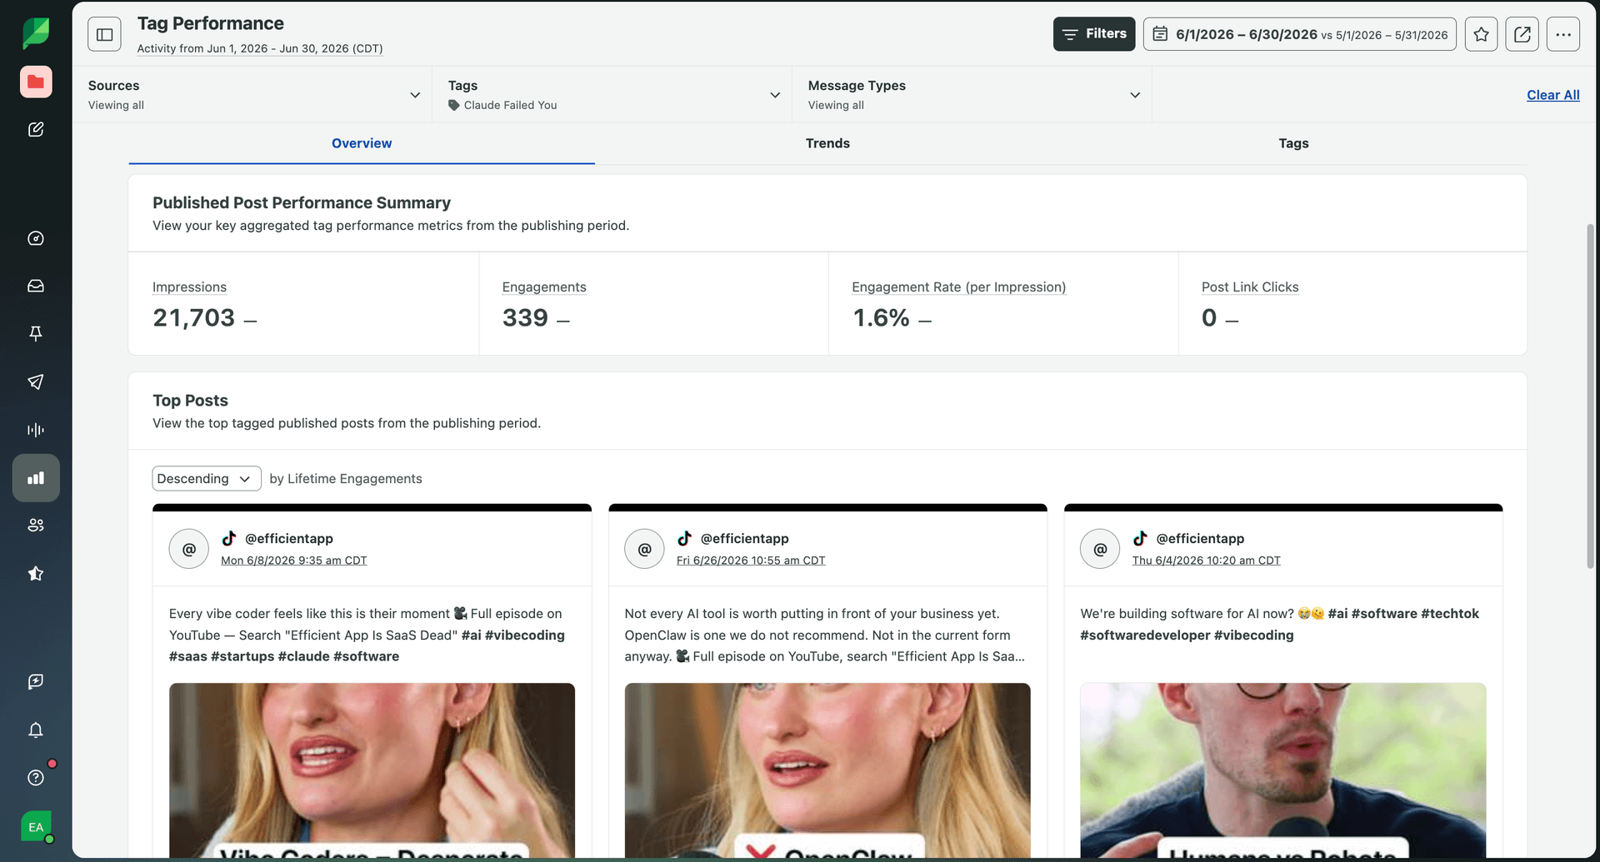Click the vertical page scrollbar

(x=1590, y=396)
